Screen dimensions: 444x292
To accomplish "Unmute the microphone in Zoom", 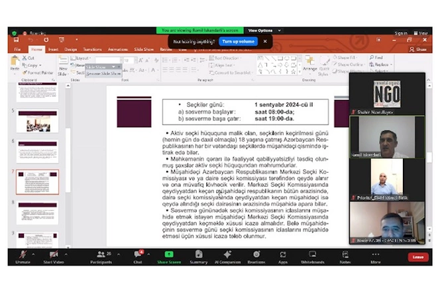I will [23, 257].
